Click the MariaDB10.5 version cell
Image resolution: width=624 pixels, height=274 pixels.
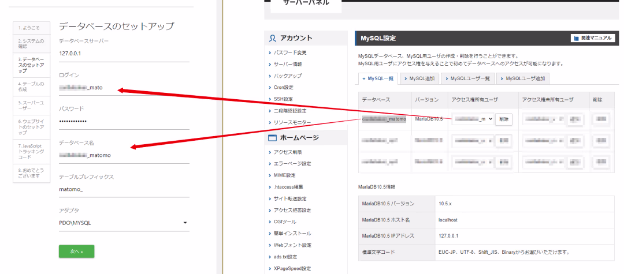(x=429, y=119)
